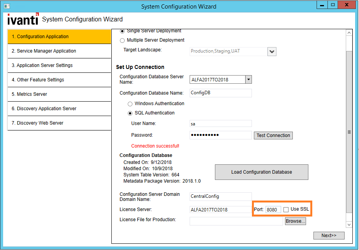The width and height of the screenshot is (359, 250).
Task: Open the Configuration Database Server Name dropdown
Action: [x=248, y=79]
